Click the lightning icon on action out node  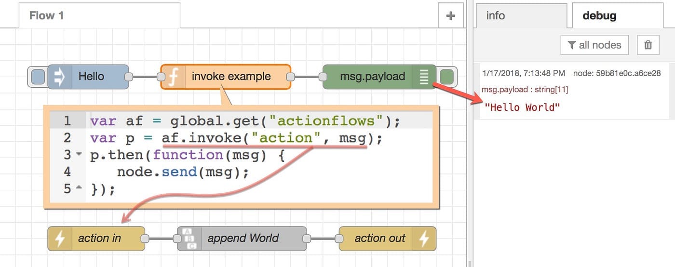coord(424,239)
